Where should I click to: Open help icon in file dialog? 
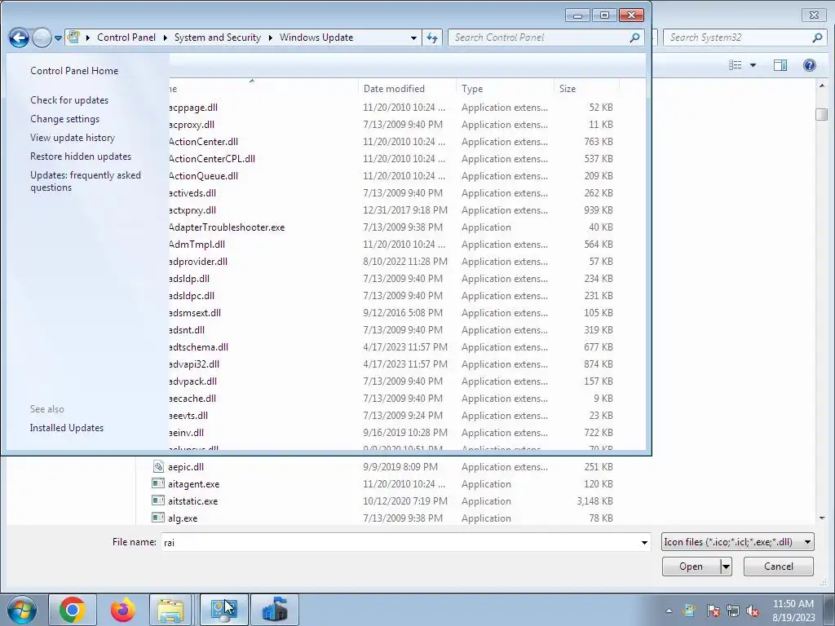pyautogui.click(x=810, y=65)
